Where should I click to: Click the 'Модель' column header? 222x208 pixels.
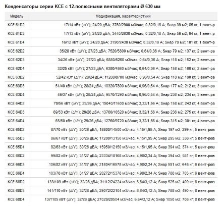coord(17,16)
